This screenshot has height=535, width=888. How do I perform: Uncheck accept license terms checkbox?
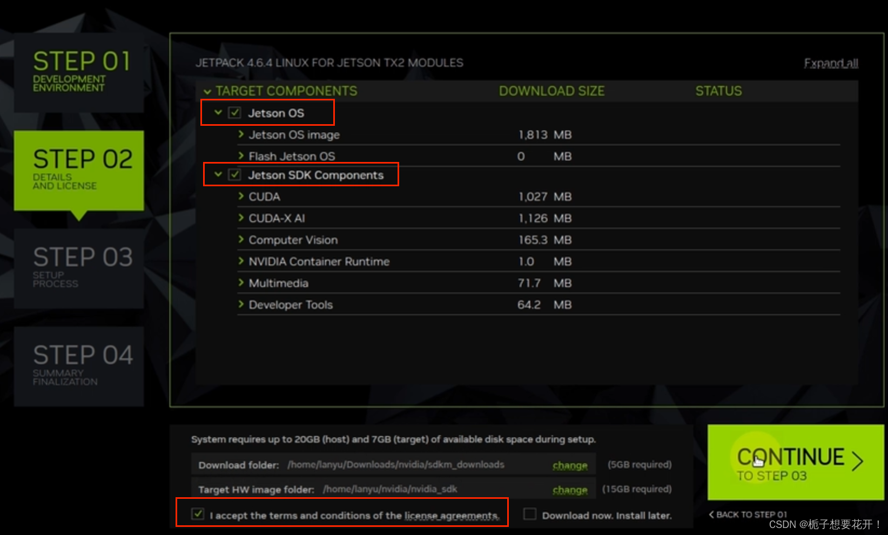coord(198,514)
